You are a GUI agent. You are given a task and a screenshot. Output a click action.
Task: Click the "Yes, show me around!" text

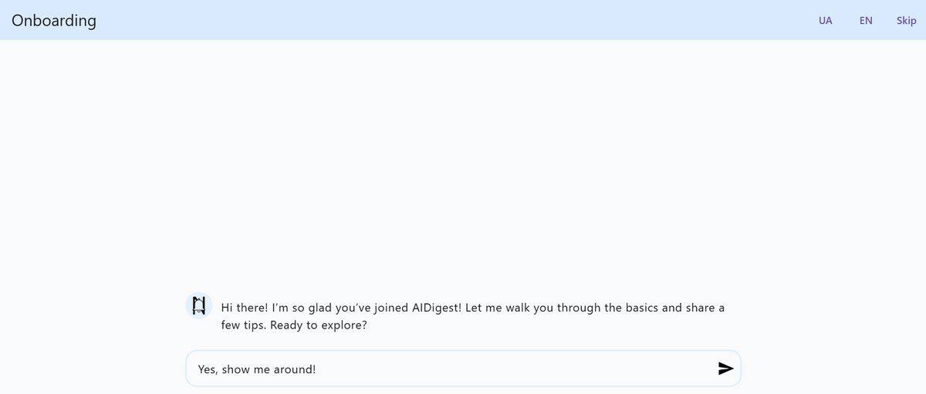coord(257,369)
